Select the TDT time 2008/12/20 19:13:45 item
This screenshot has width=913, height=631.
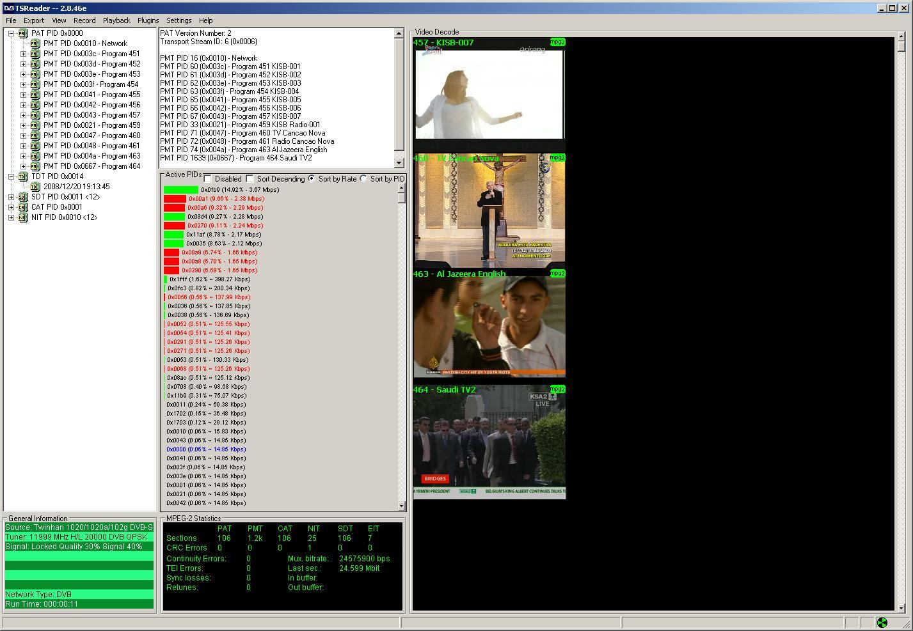tap(77, 187)
